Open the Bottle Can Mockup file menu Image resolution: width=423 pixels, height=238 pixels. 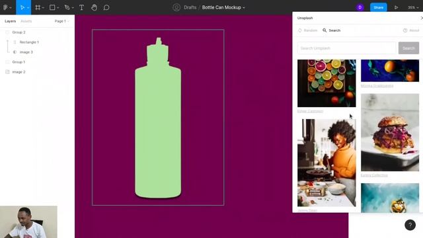223,7
